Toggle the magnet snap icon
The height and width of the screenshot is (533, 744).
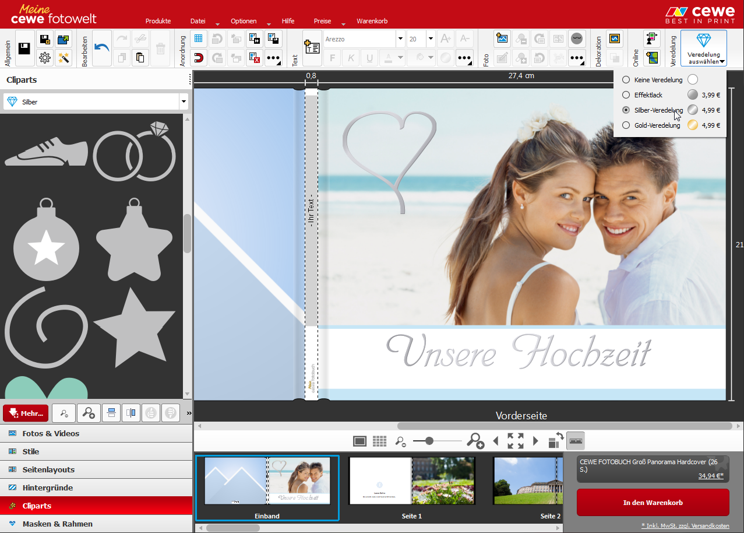[199, 57]
